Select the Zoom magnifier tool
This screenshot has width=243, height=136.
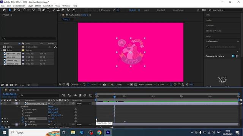pos(19,10)
